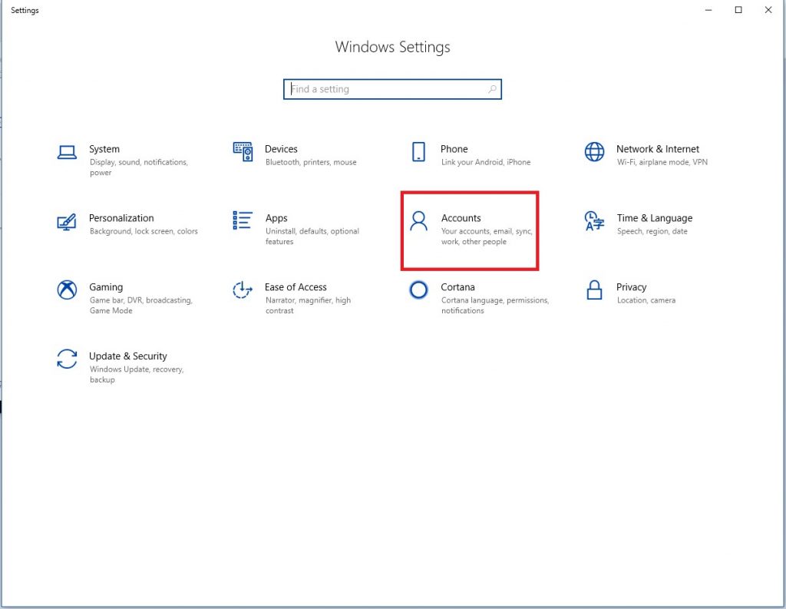Open the Cortana category label
The height and width of the screenshot is (609, 786).
(457, 287)
